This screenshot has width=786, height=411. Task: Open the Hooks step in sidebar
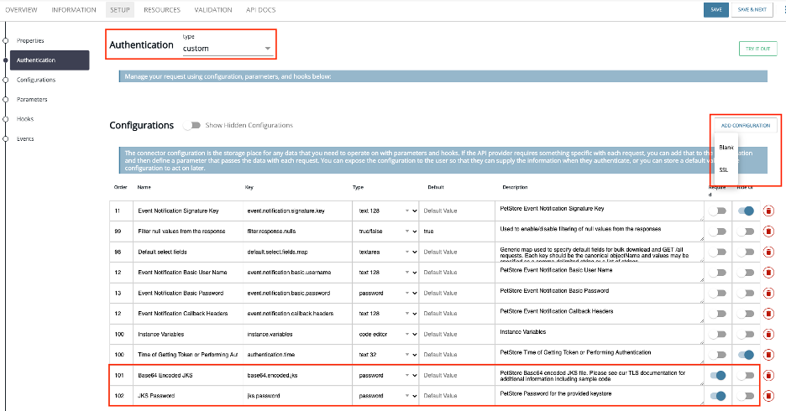(x=25, y=118)
